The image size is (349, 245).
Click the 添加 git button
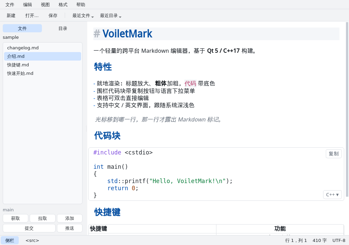70,218
